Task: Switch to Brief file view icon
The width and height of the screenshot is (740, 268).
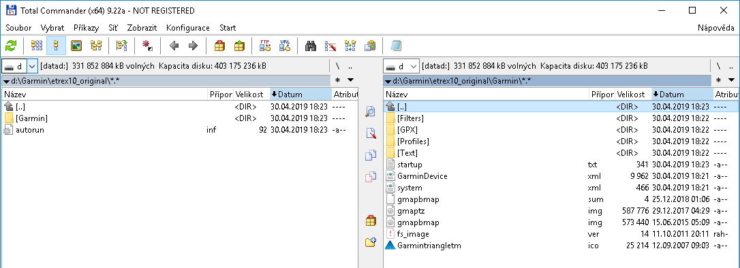Action: pos(36,46)
